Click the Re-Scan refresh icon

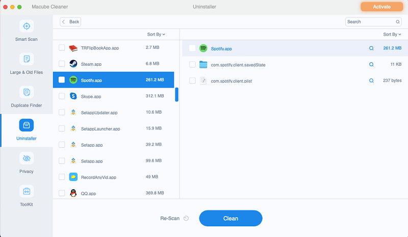coord(186,218)
